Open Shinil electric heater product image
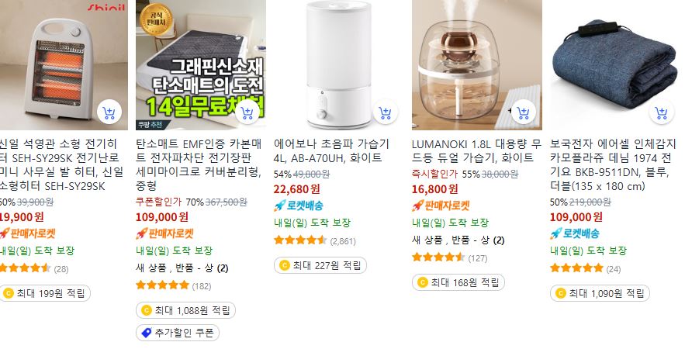This screenshot has width=685, height=349. click(x=64, y=64)
